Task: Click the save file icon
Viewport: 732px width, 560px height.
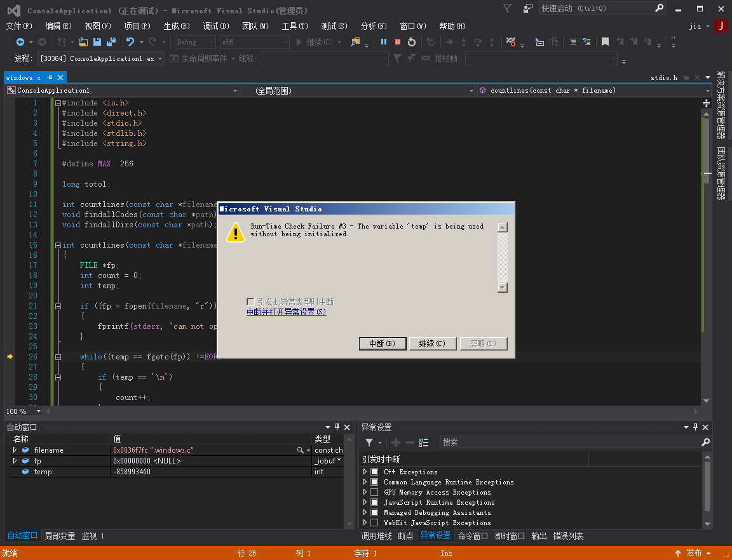Action: [x=97, y=42]
